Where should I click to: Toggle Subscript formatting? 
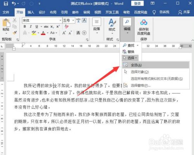click(x=52, y=27)
